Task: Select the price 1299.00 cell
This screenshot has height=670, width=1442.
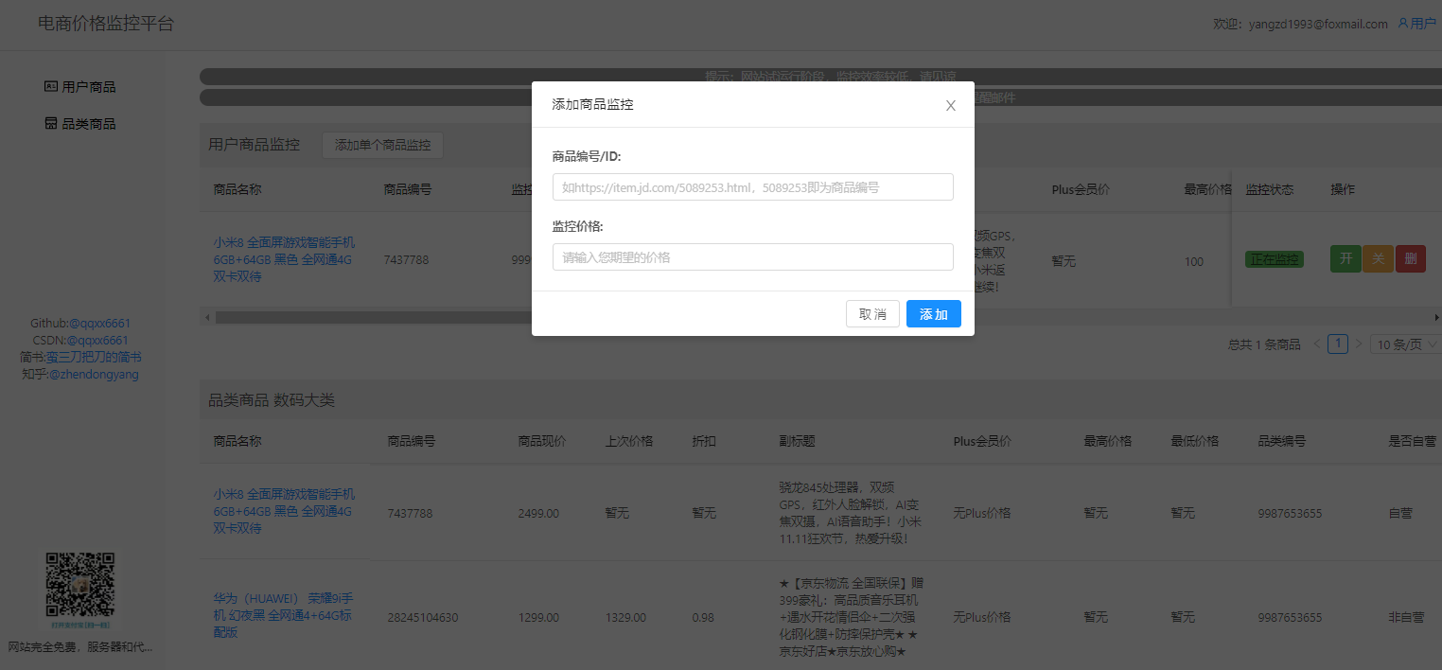Action: tap(538, 618)
